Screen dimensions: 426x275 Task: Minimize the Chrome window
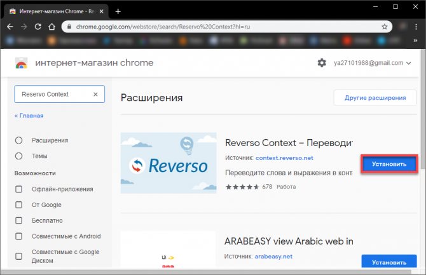tap(376, 7)
